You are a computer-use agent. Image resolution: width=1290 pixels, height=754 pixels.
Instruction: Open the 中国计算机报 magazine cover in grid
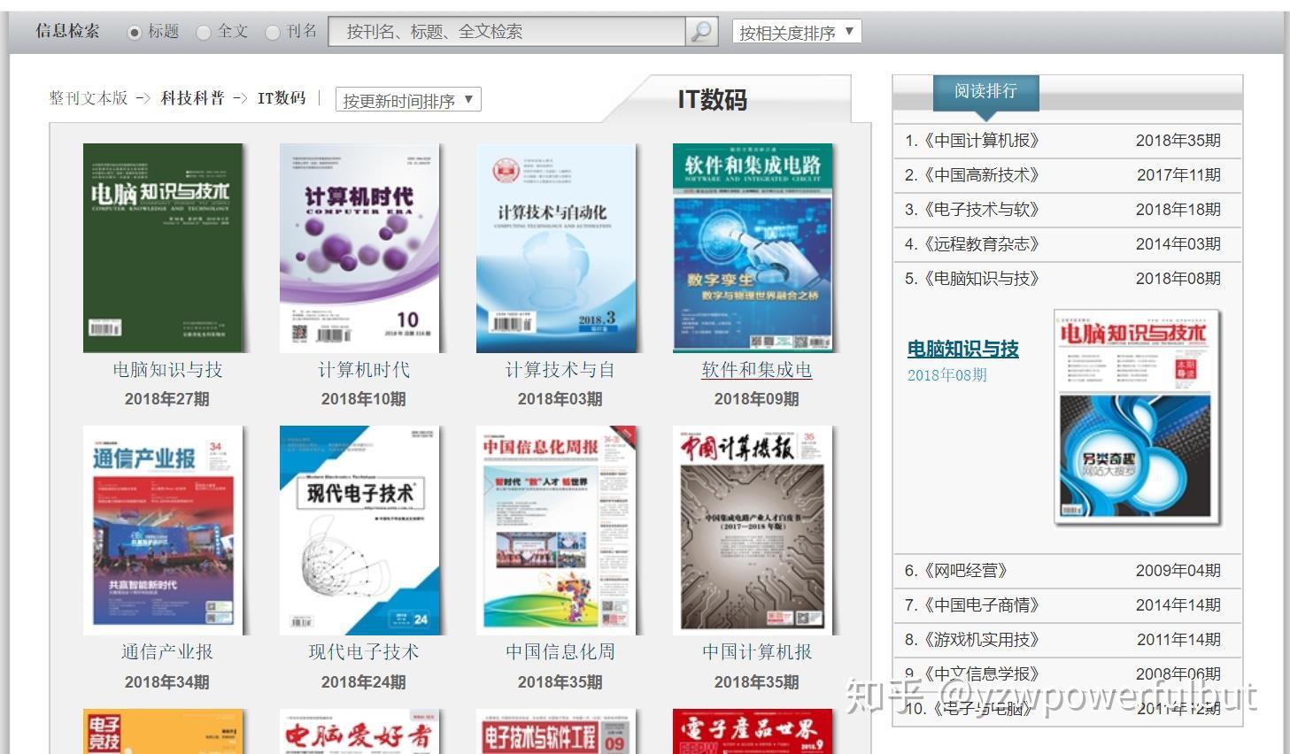point(753,530)
